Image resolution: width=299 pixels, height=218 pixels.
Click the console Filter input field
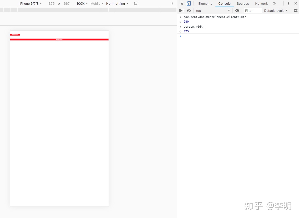coord(253,11)
